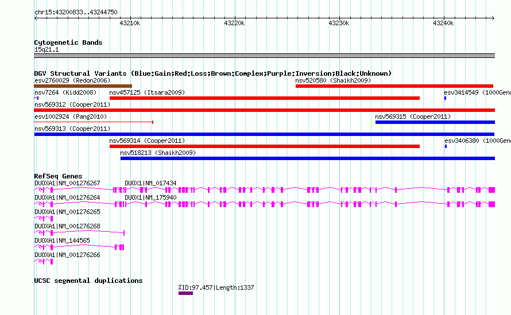The width and height of the screenshot is (511, 315).
Task: Select the nsv520580 (Shaikh2009) red loss bar
Action: click(394, 86)
